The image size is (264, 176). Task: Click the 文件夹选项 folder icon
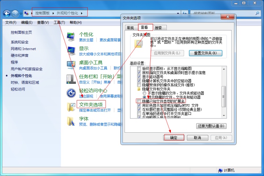pos(71,107)
